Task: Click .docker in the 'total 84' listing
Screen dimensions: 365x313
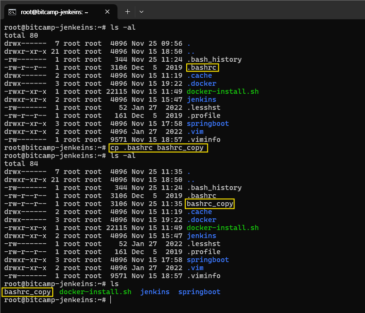Action: pos(201,220)
